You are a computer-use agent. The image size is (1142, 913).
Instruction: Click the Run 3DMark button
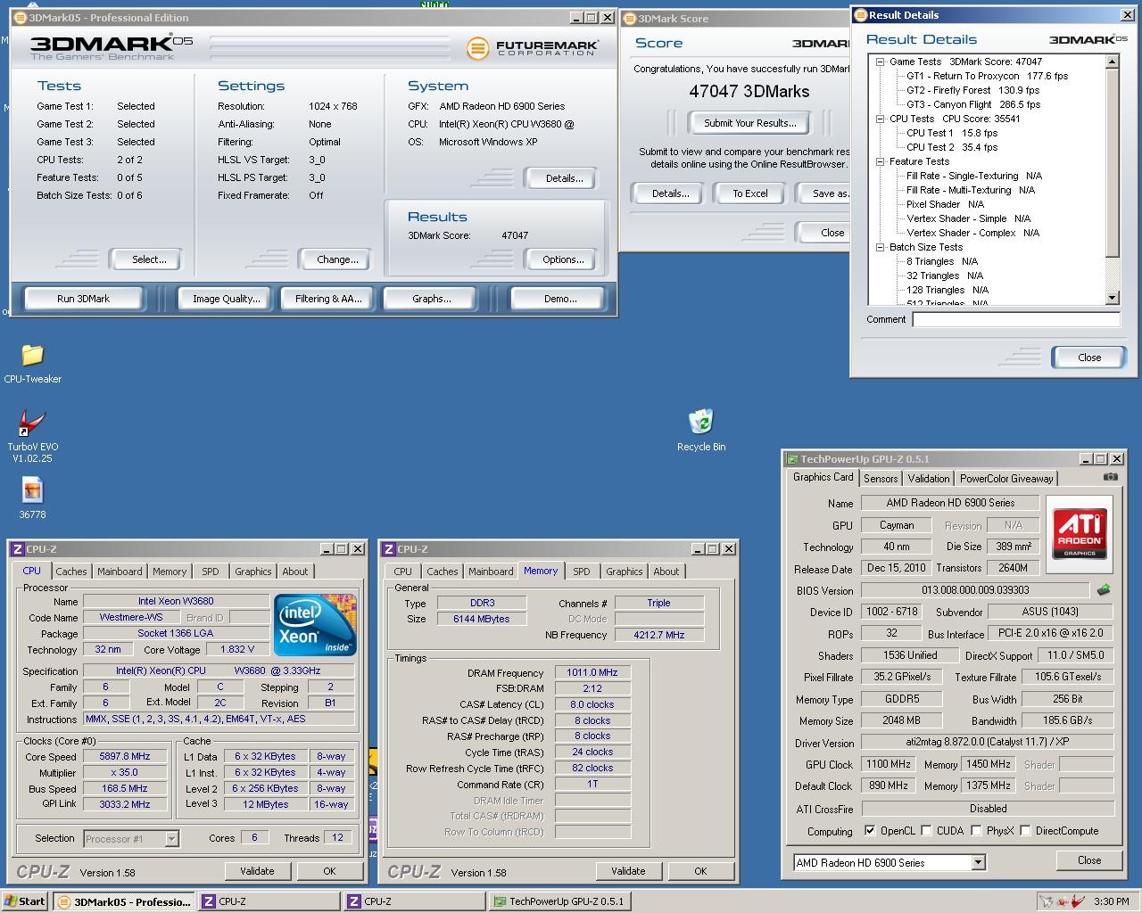(x=83, y=299)
